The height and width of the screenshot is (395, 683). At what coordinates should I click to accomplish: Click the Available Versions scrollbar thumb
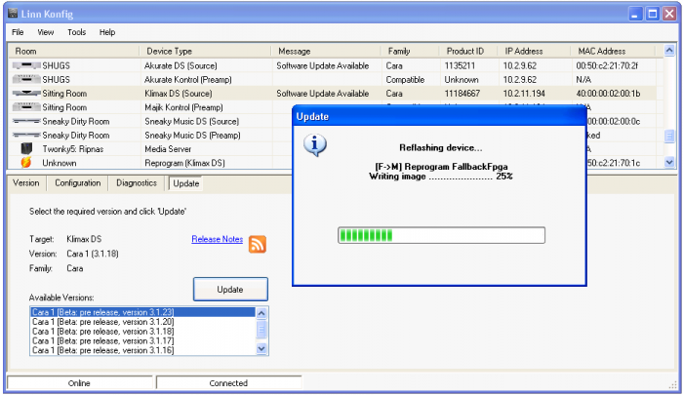(x=261, y=330)
